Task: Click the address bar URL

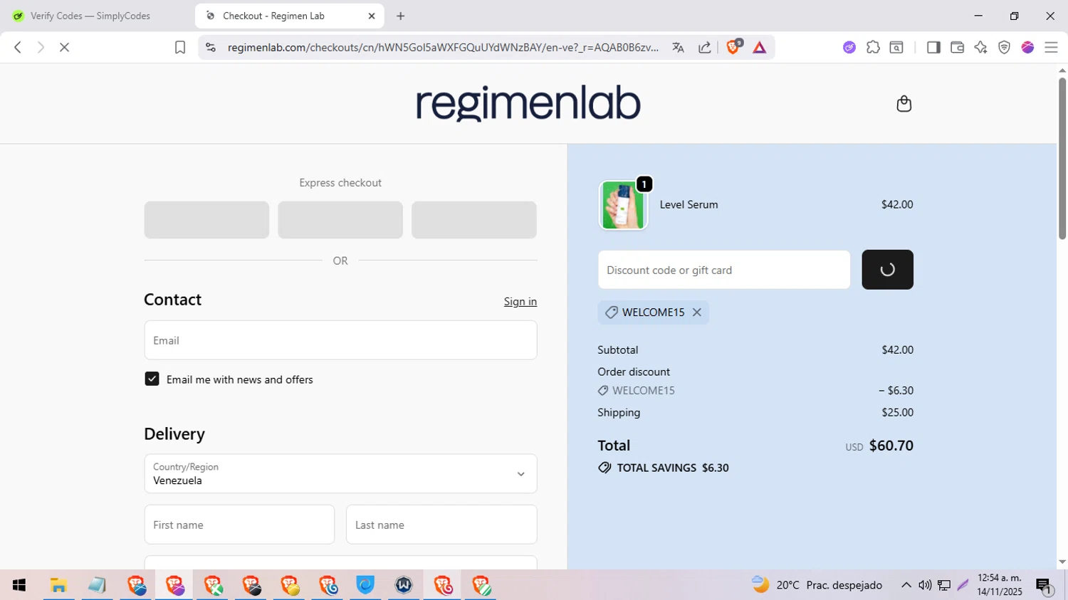Action: (443, 47)
